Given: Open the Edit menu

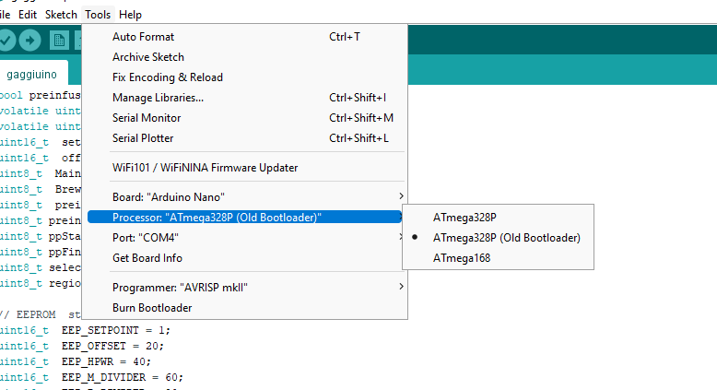Looking at the screenshot, I should pos(28,15).
